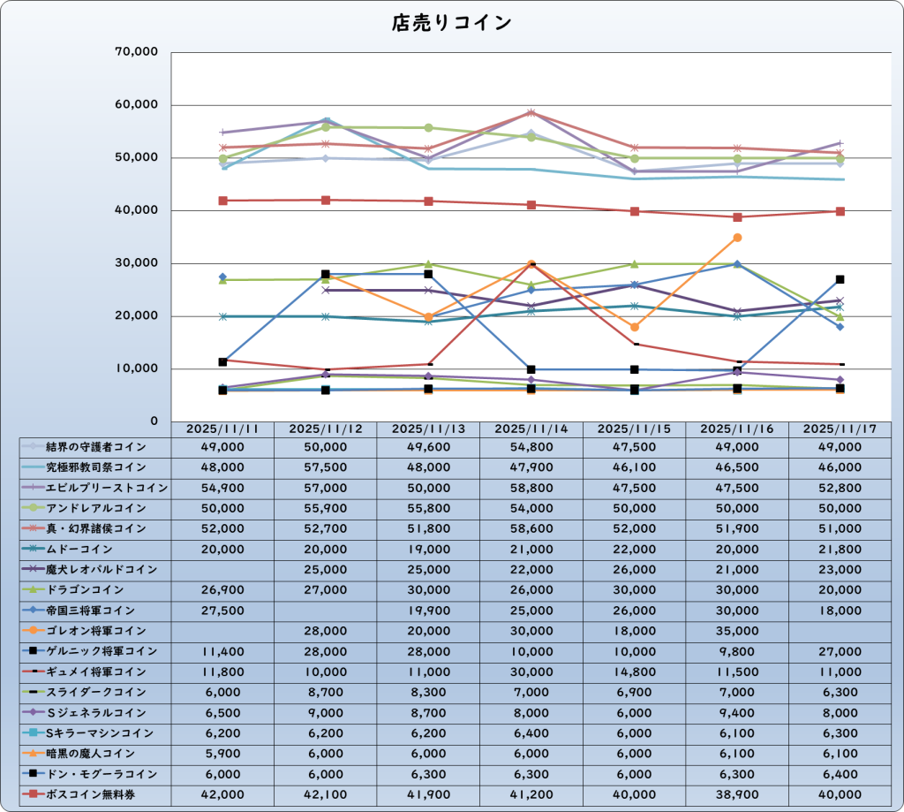Click the ゴレオン将軍コイン orange circle legend icon

[33, 631]
